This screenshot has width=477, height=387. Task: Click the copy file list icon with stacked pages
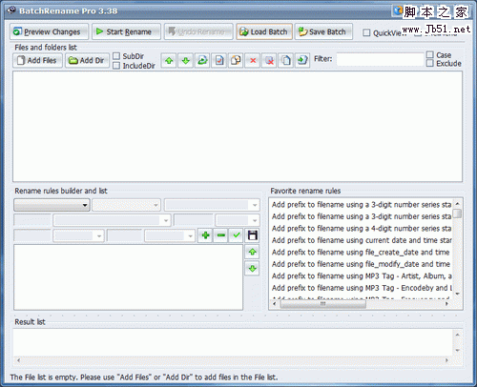pyautogui.click(x=286, y=60)
